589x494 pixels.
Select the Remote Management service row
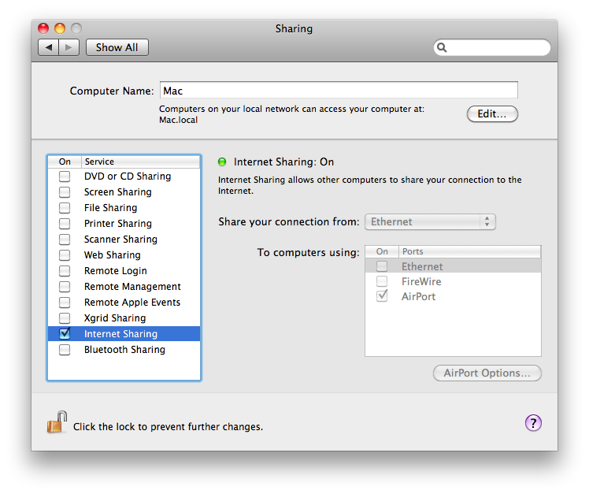[124, 287]
